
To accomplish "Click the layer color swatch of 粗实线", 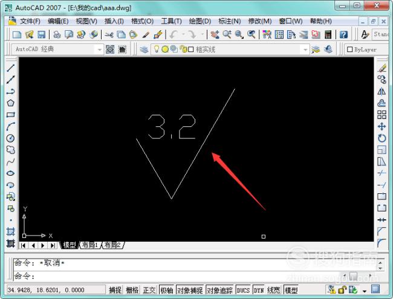I will click(x=190, y=50).
